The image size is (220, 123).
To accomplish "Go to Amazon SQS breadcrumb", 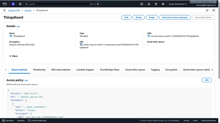I will tap(14, 10).
